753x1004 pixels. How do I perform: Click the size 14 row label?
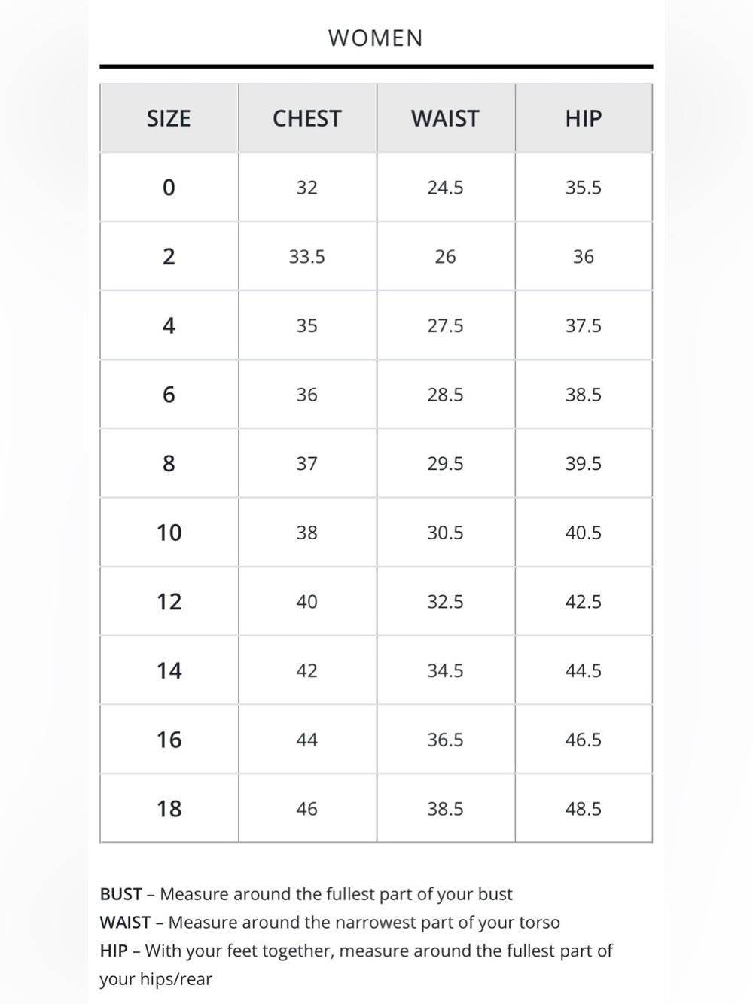click(x=169, y=670)
